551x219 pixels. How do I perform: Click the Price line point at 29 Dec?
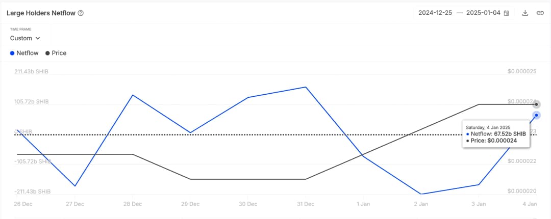point(190,179)
